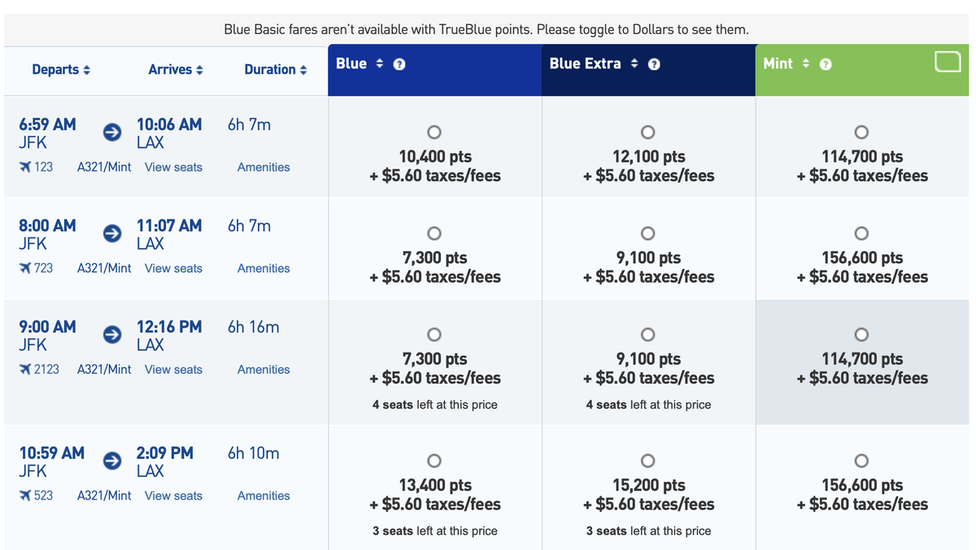
Task: Open the help icon in the Blue Extra header
Action: (x=654, y=63)
